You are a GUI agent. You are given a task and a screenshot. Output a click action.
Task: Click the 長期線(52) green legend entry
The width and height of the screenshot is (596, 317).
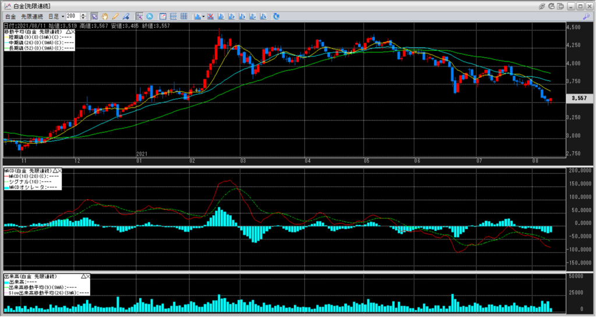click(x=39, y=48)
